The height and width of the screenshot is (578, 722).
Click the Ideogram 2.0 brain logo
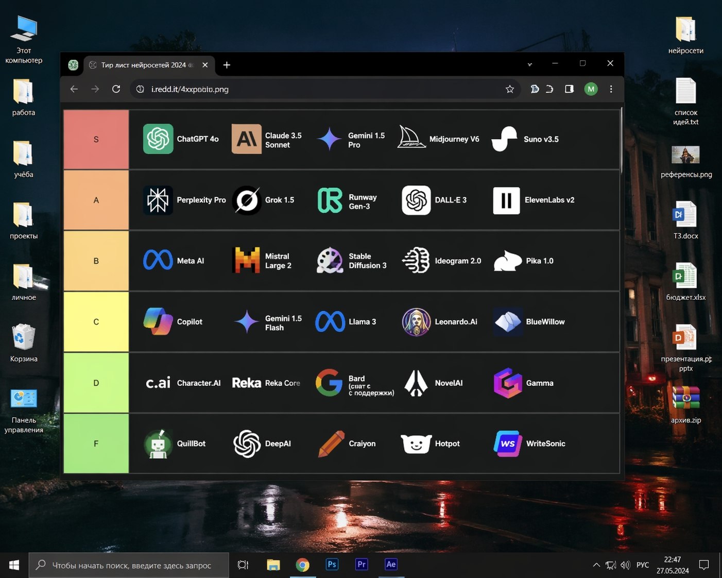416,260
